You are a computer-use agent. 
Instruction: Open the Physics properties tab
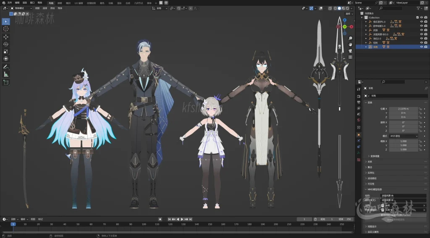[359, 141]
